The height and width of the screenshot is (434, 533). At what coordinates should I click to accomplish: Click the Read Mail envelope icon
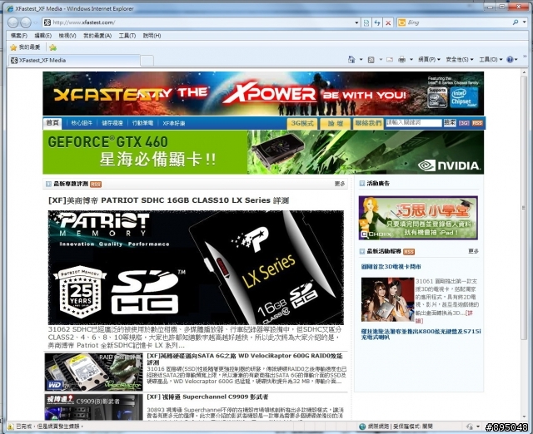390,60
